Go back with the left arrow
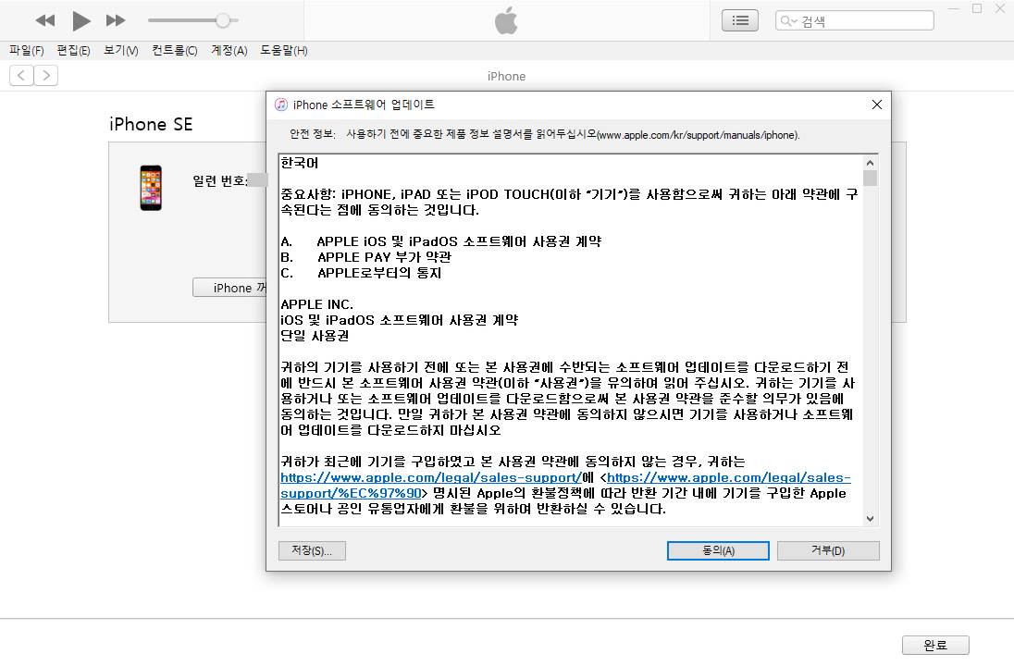Image resolution: width=1014 pixels, height=666 pixels. pos(21,76)
